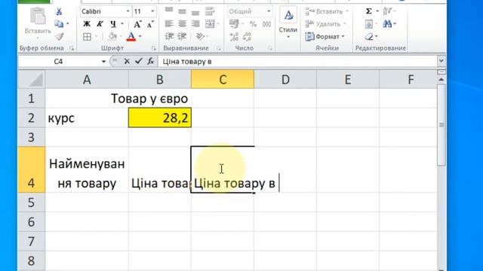Open the Формат cells menu
Viewport: 483px width, 271px height.
(325, 37)
